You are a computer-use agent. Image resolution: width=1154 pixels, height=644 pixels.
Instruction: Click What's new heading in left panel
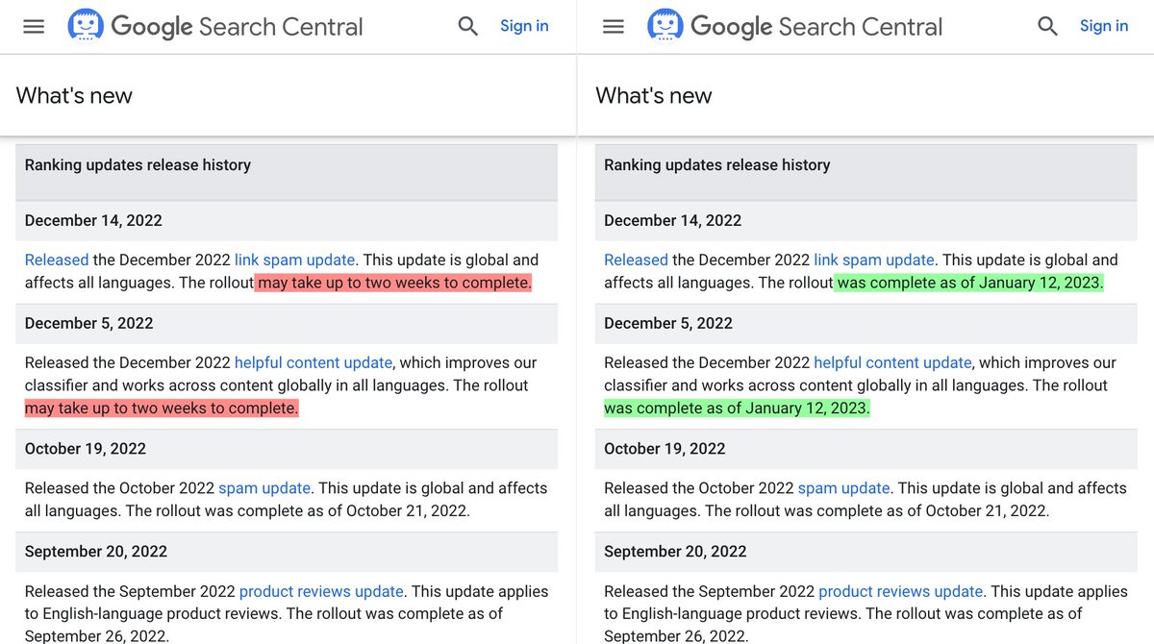[x=74, y=95]
